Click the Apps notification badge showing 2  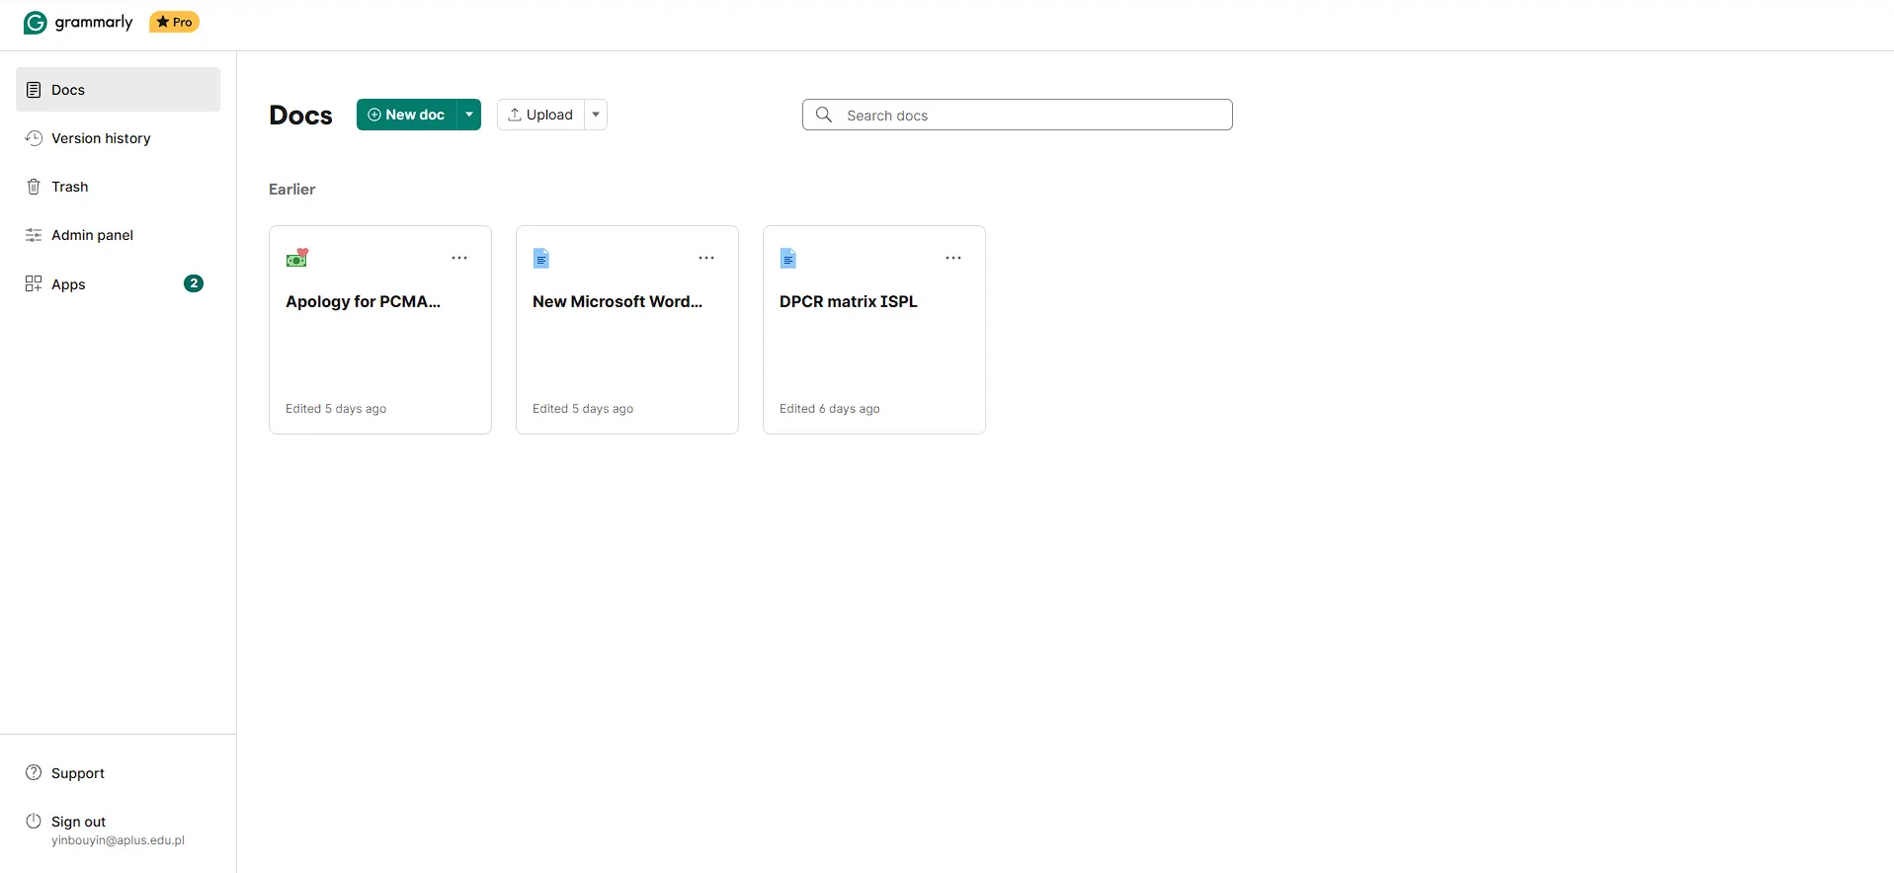(194, 283)
